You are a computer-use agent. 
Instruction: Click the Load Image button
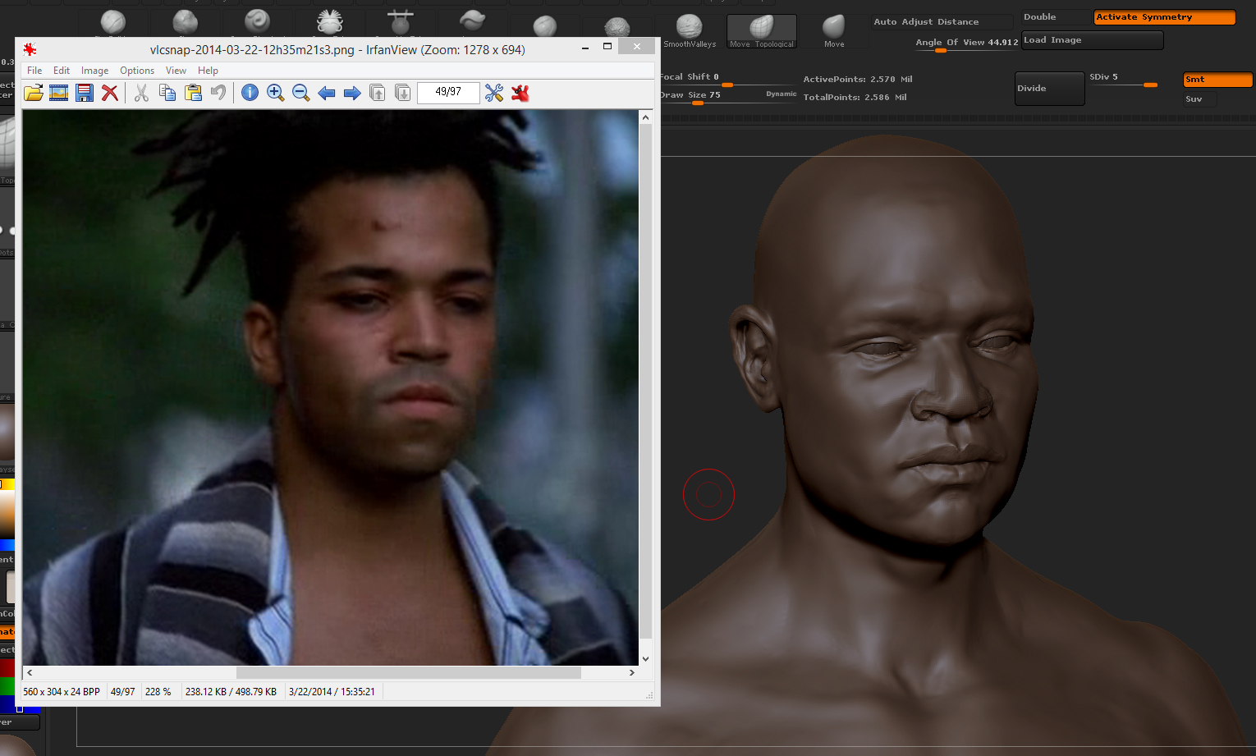click(x=1092, y=40)
